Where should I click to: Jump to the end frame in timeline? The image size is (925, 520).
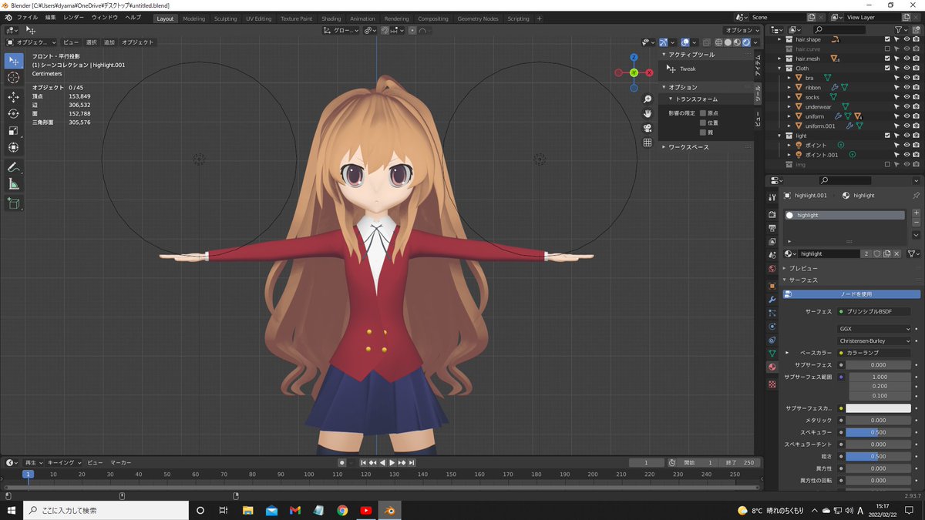(x=412, y=462)
